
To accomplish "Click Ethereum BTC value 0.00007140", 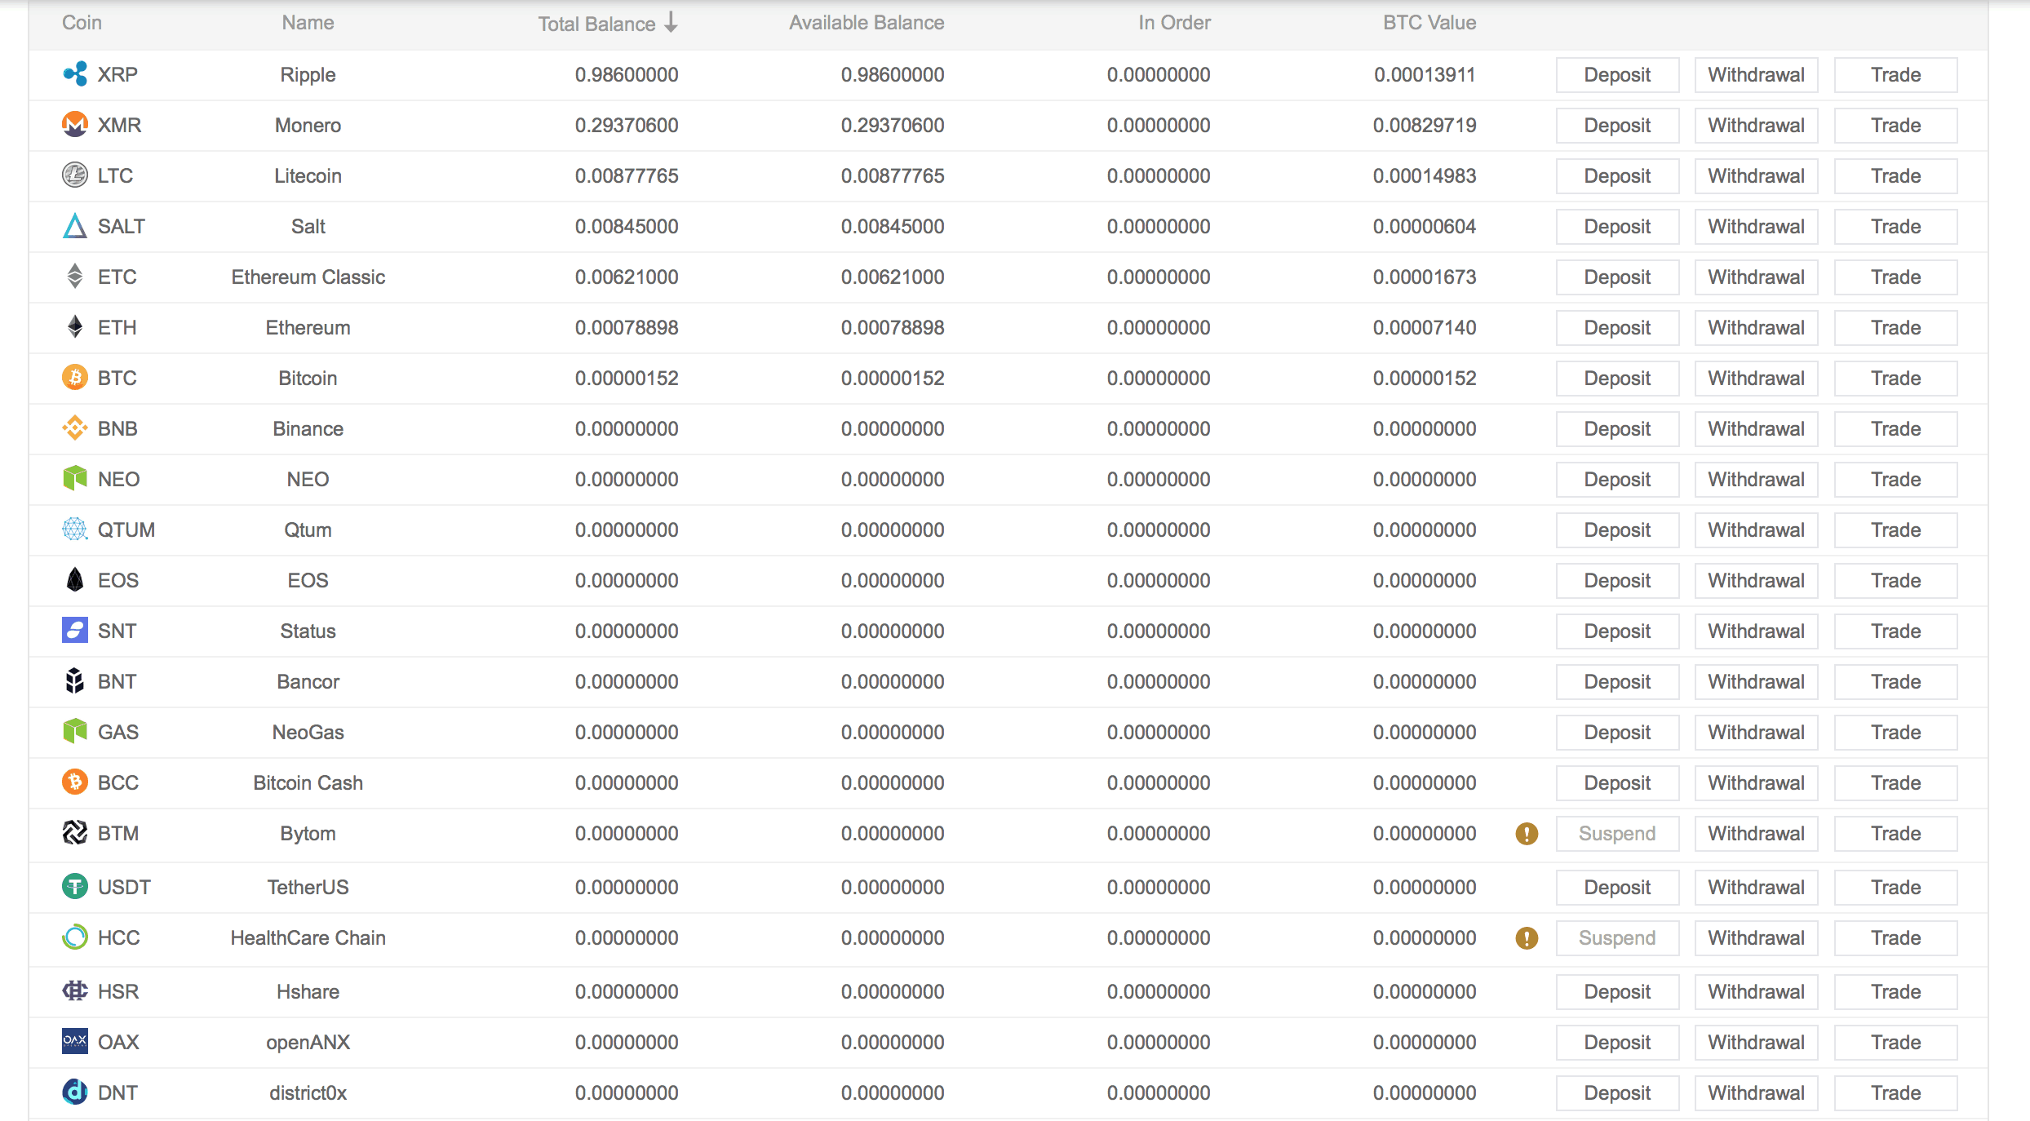I will click(1425, 328).
